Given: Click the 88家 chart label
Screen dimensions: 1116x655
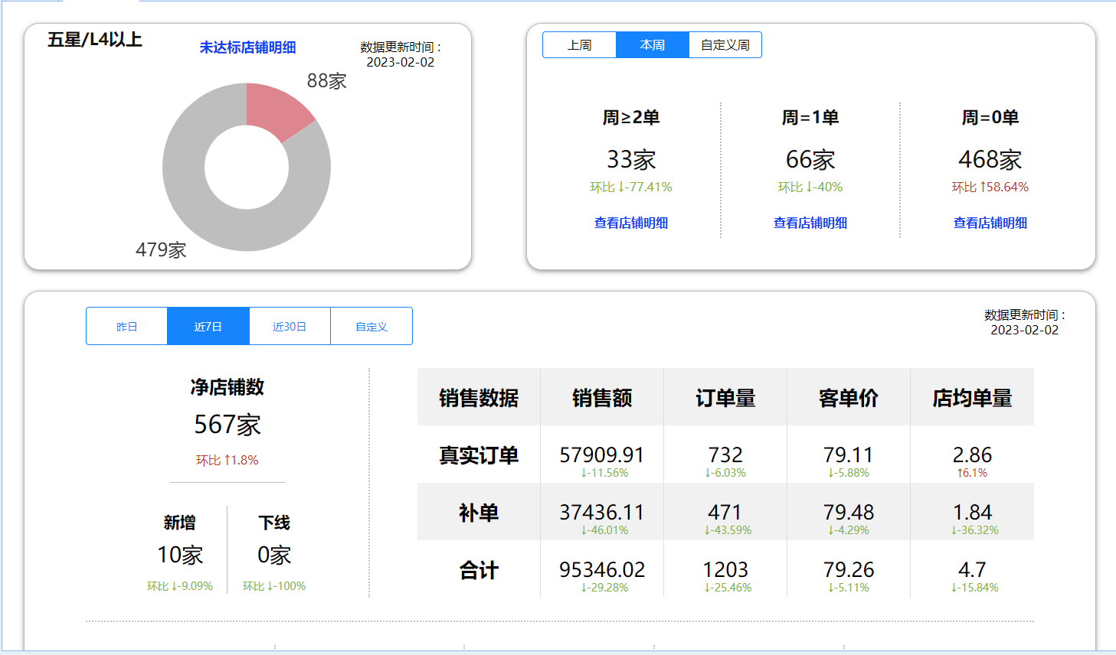Looking at the screenshot, I should (327, 81).
